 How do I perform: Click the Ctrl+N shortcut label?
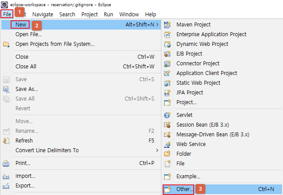click(266, 189)
